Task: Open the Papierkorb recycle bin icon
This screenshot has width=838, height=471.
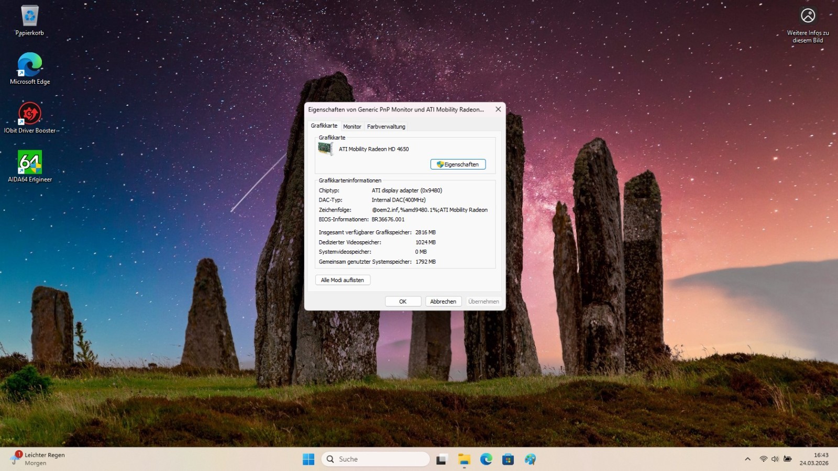Action: coord(30,21)
